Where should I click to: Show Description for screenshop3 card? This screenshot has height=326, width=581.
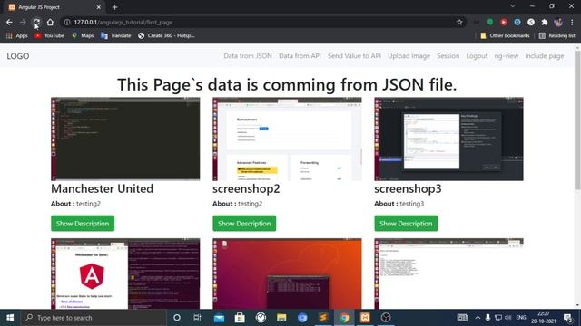[x=406, y=224]
